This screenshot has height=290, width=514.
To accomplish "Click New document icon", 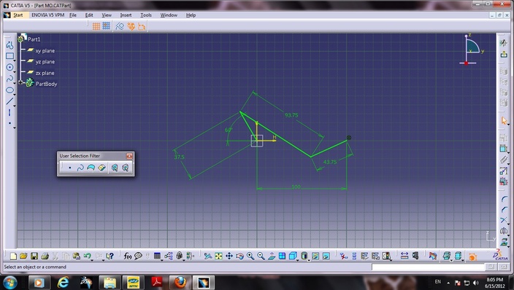I will 13,256.
